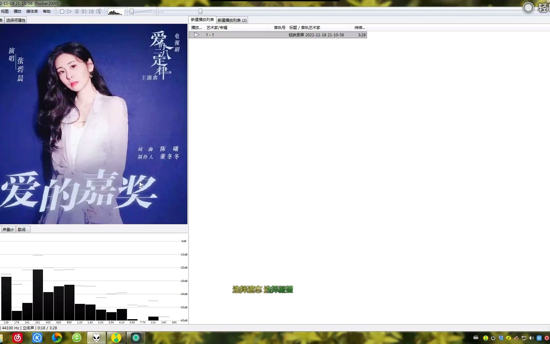Image resolution: width=550 pixels, height=344 pixels.
Task: Launch the colorful browser taskbar icon
Action: click(x=57, y=338)
